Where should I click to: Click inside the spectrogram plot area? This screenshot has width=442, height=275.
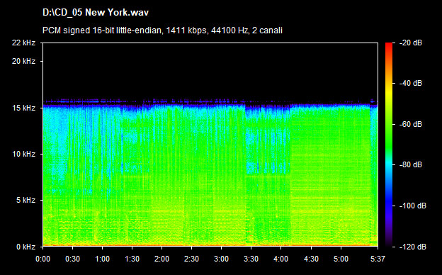(x=210, y=145)
